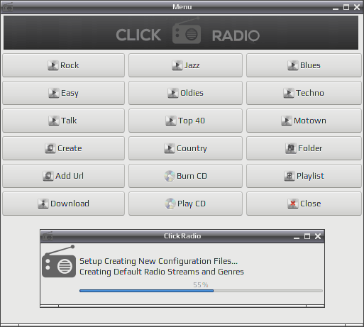Open the Folder icon
Screen dimensions: 364x327
click(291, 148)
